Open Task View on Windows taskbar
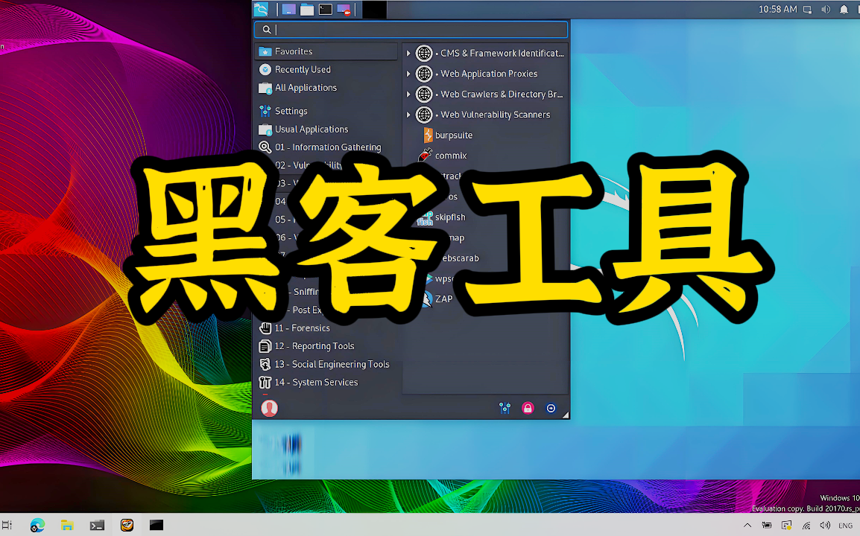This screenshot has width=860, height=536. [6, 525]
